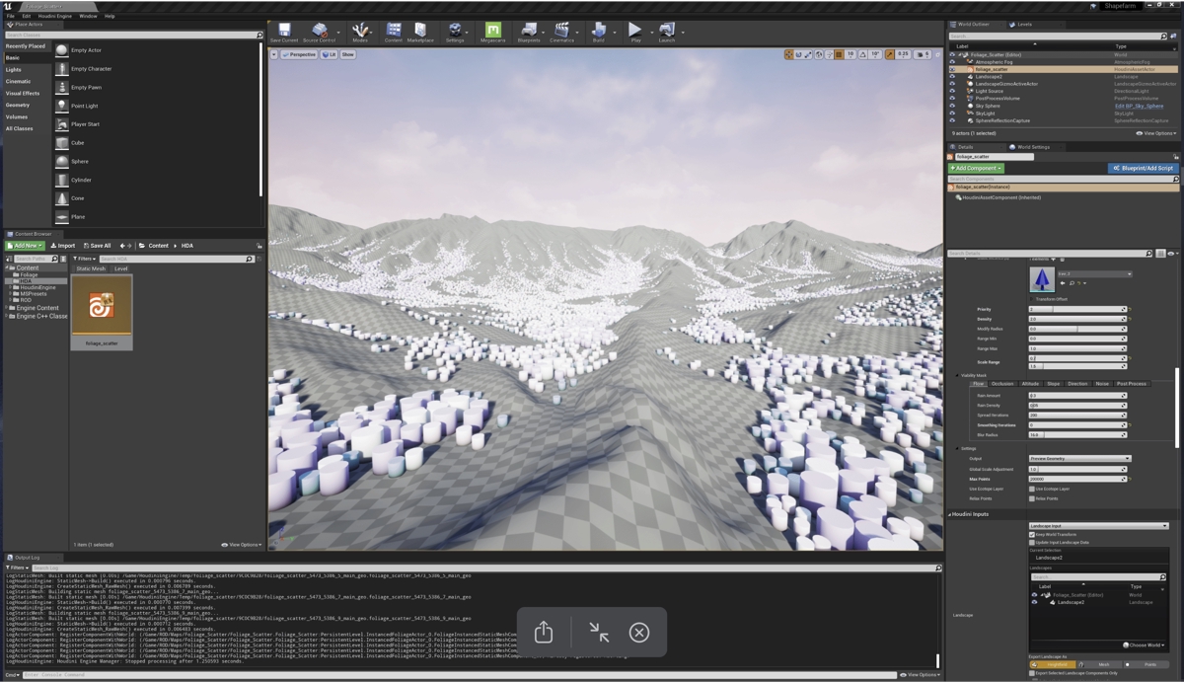1184x683 pixels.
Task: Open the Perspective viewport dropdown
Action: [x=298, y=54]
